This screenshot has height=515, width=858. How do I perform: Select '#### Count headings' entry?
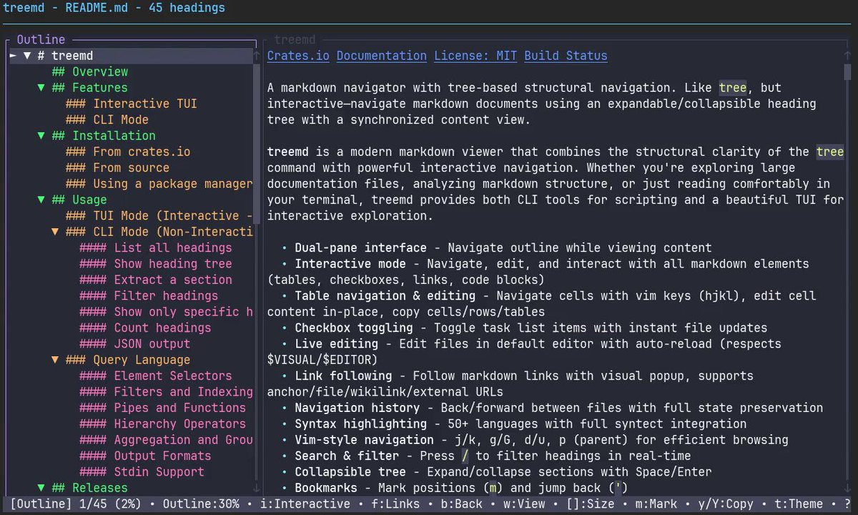(x=145, y=328)
